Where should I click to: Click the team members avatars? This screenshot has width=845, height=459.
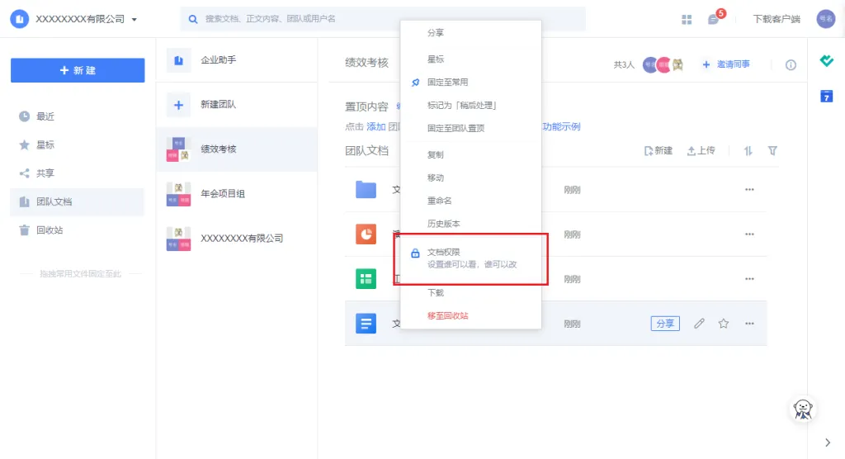(663, 64)
